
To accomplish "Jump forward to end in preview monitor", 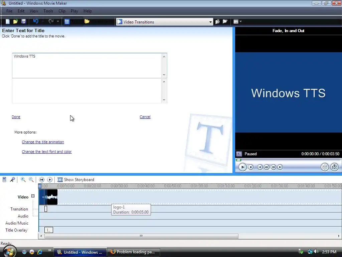I will [280, 167].
